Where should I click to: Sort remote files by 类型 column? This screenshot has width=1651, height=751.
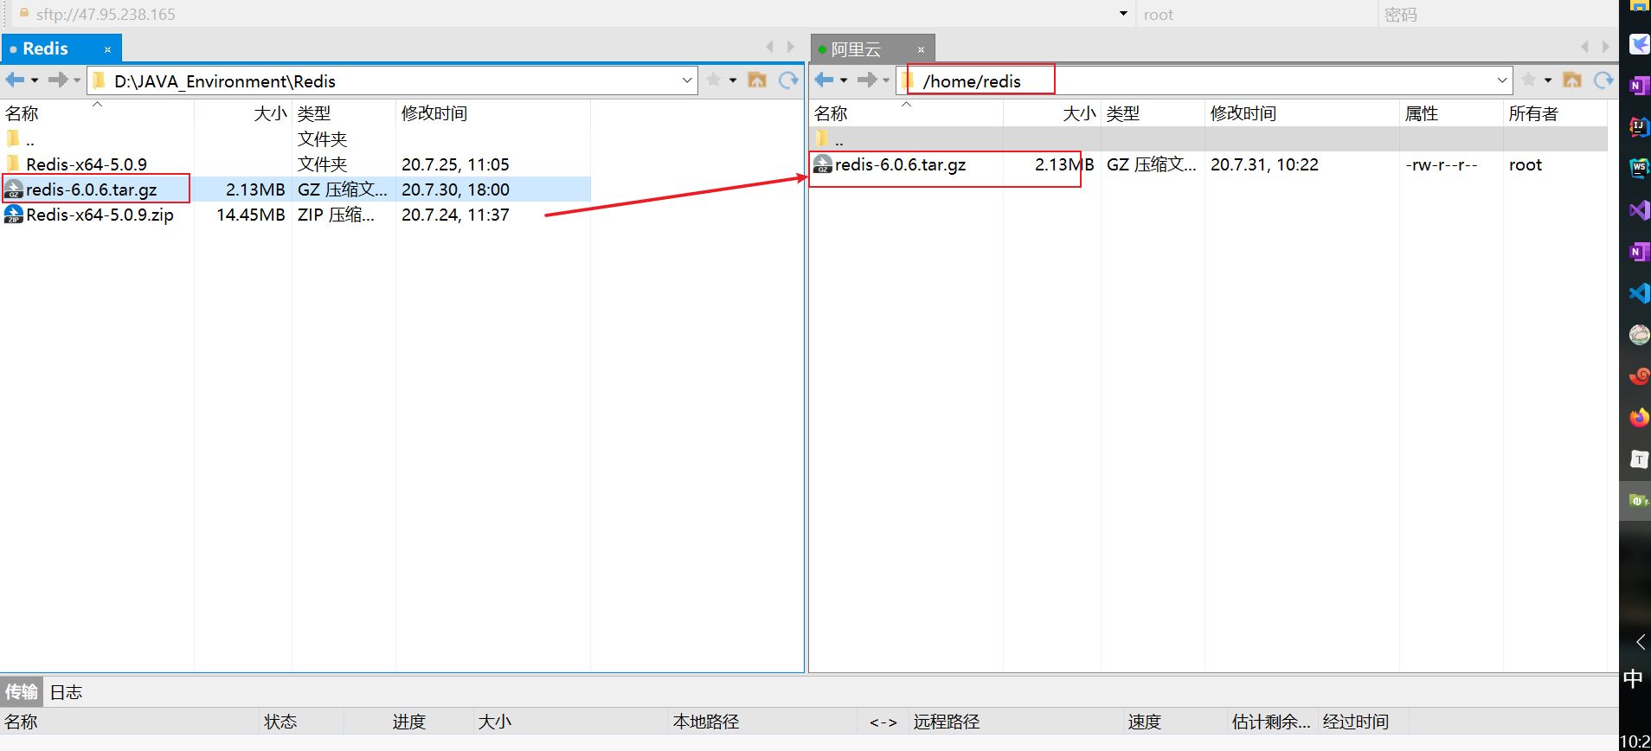(1153, 113)
